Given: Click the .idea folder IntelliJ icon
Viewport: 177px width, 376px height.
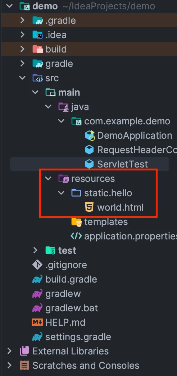Looking at the screenshot, I should pyautogui.click(x=37, y=35).
